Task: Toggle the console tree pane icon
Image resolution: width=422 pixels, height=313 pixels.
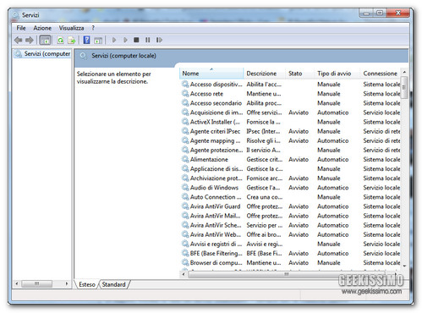Action: click(45, 41)
